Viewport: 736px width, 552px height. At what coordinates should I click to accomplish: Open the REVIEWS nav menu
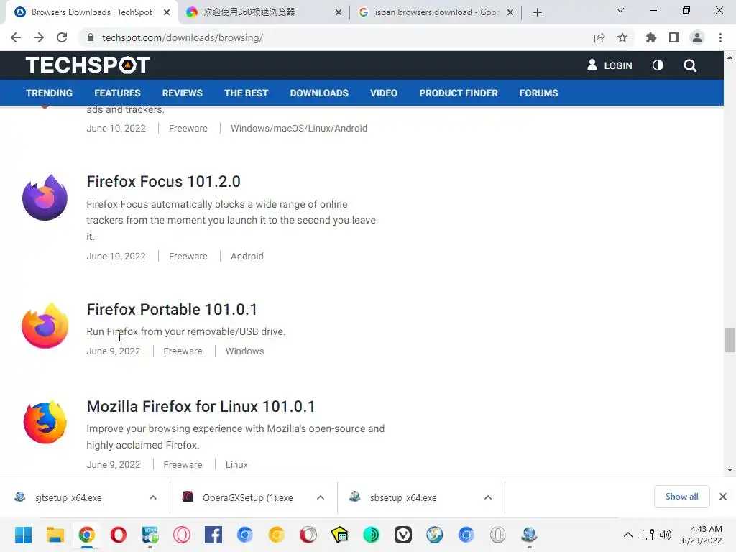[182, 93]
